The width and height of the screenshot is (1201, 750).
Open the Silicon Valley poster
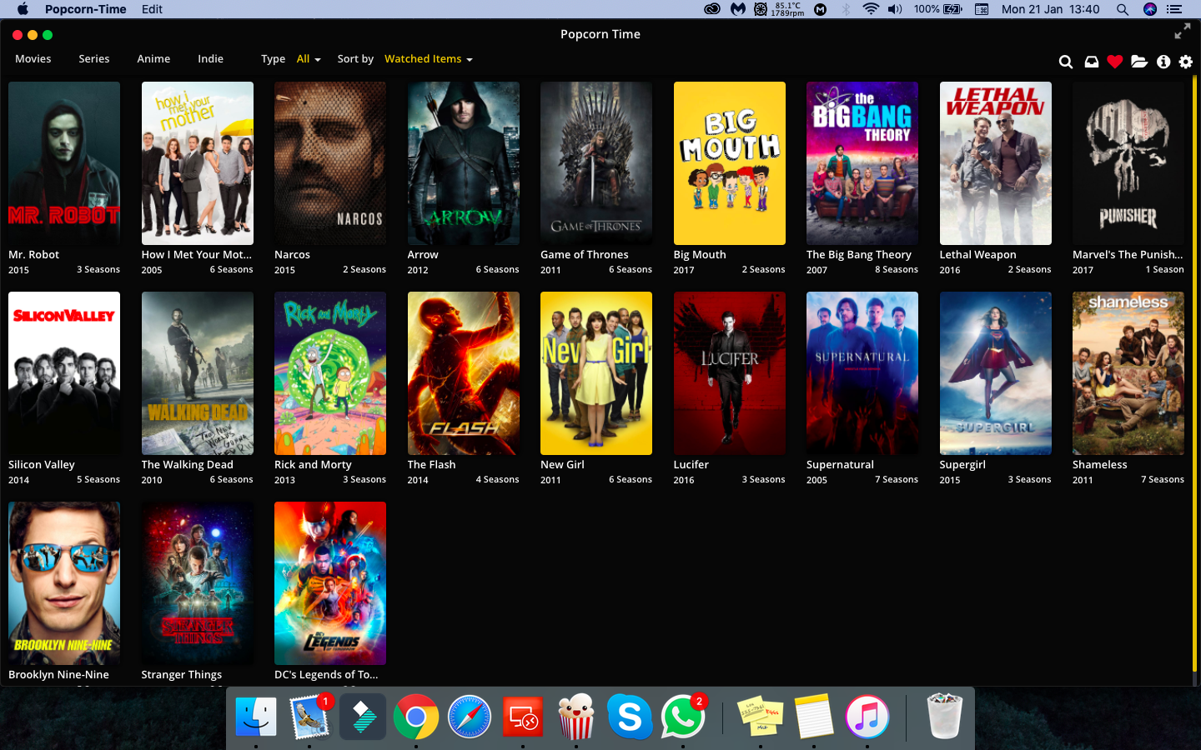tap(64, 373)
